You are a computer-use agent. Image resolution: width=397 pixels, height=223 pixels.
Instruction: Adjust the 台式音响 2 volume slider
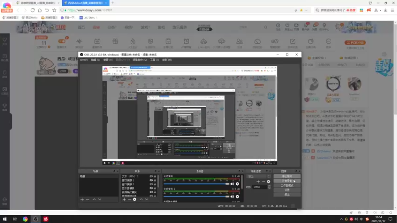click(196, 196)
